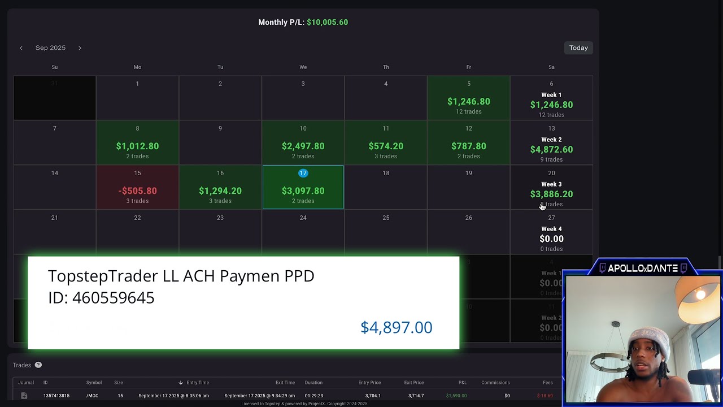Select empty day cell for September 2

tap(220, 98)
